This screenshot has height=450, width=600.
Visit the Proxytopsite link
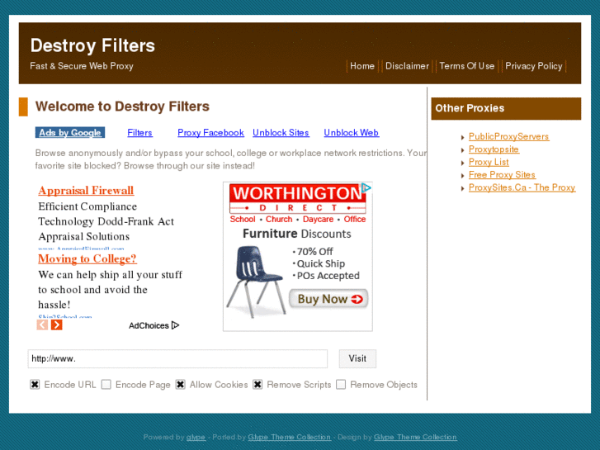[494, 149]
